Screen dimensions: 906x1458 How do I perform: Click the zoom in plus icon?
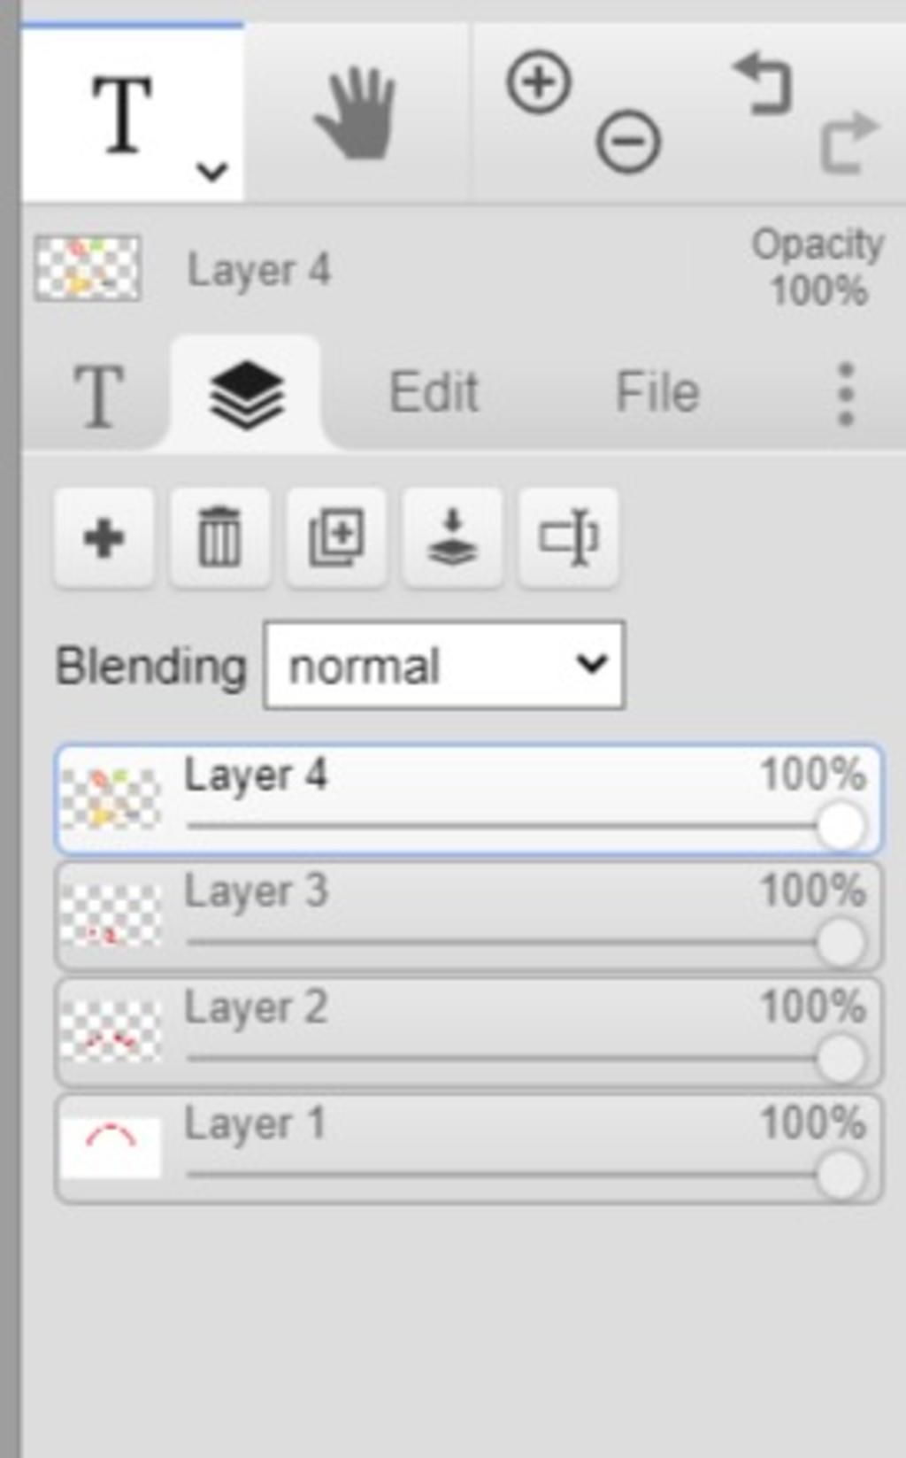tap(538, 82)
